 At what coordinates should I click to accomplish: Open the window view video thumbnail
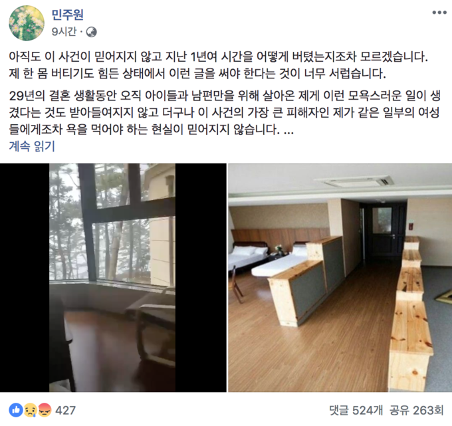click(113, 278)
